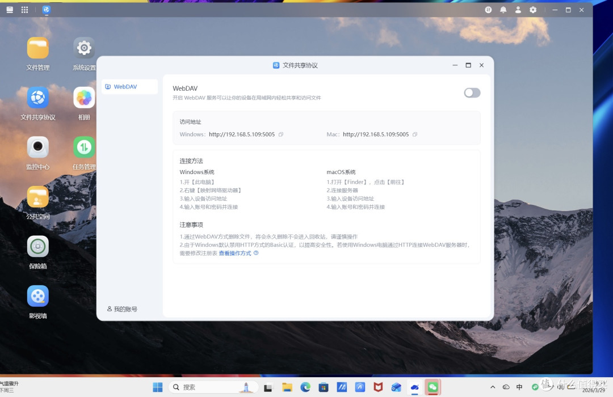This screenshot has height=397, width=613.
Task: Open File Explorer from the taskbar
Action: 287,387
